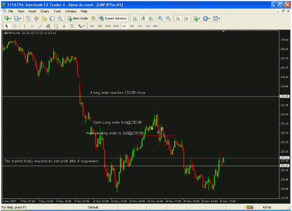Click the connection status bars icon

[250, 207]
